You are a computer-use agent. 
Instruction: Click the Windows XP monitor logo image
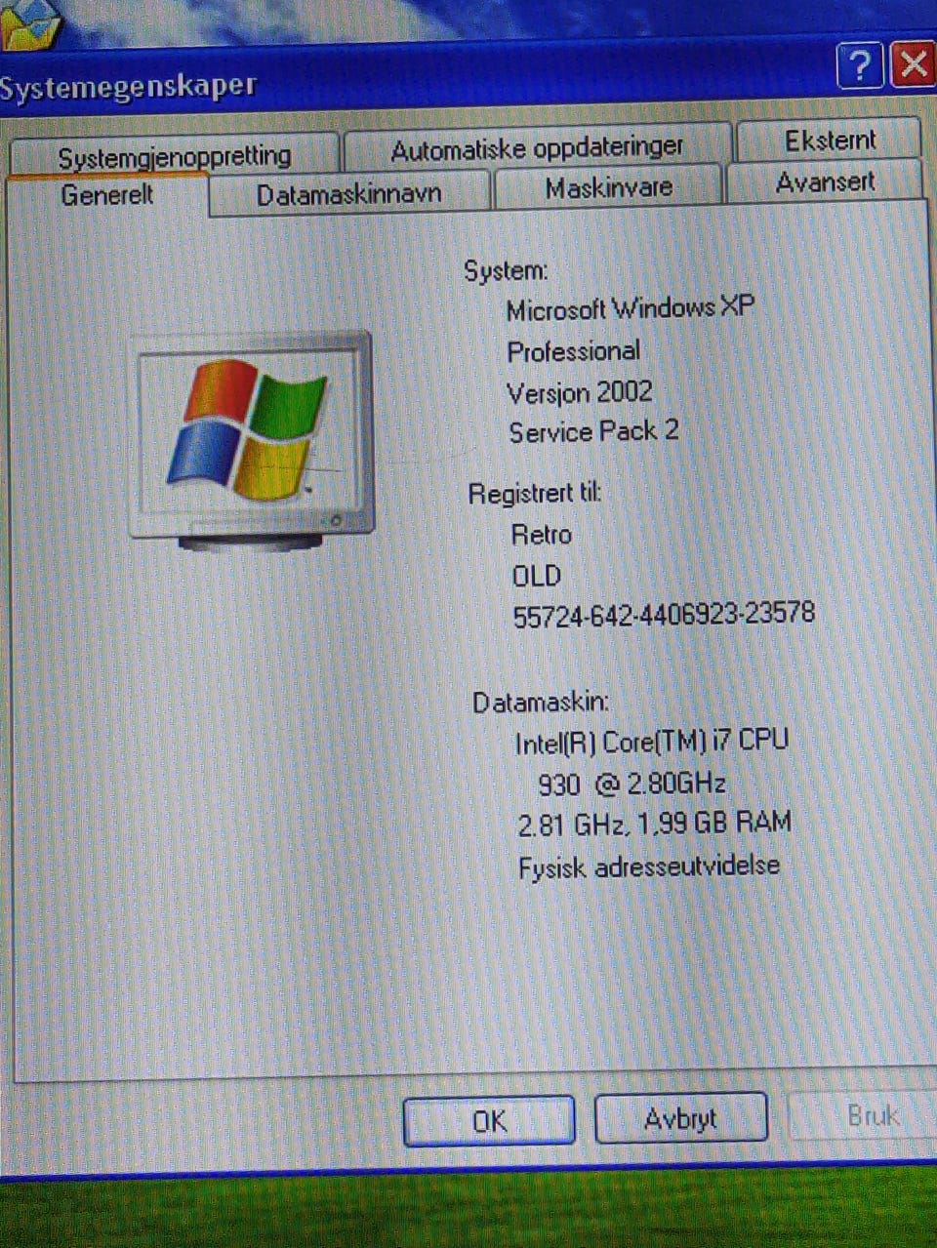(x=251, y=440)
